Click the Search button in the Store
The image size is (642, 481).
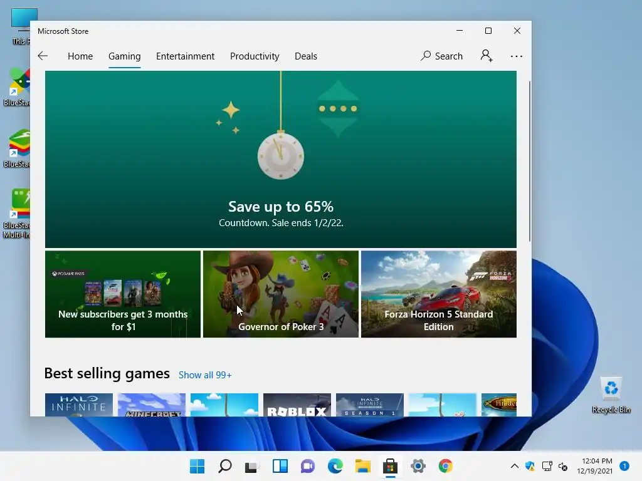click(442, 56)
